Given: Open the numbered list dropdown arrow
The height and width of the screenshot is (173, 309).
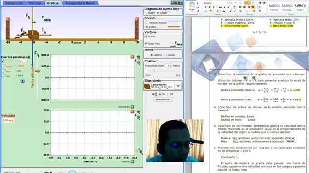Looking at the screenshot, I should point(249,3).
